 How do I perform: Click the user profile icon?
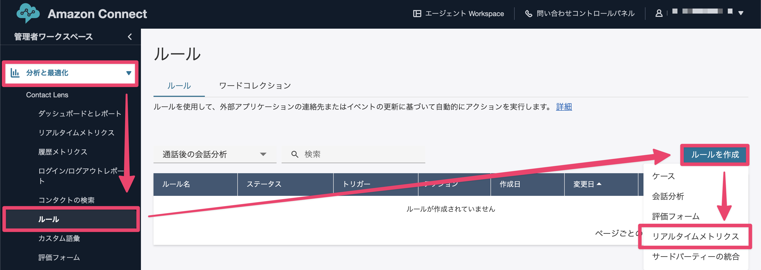point(659,13)
